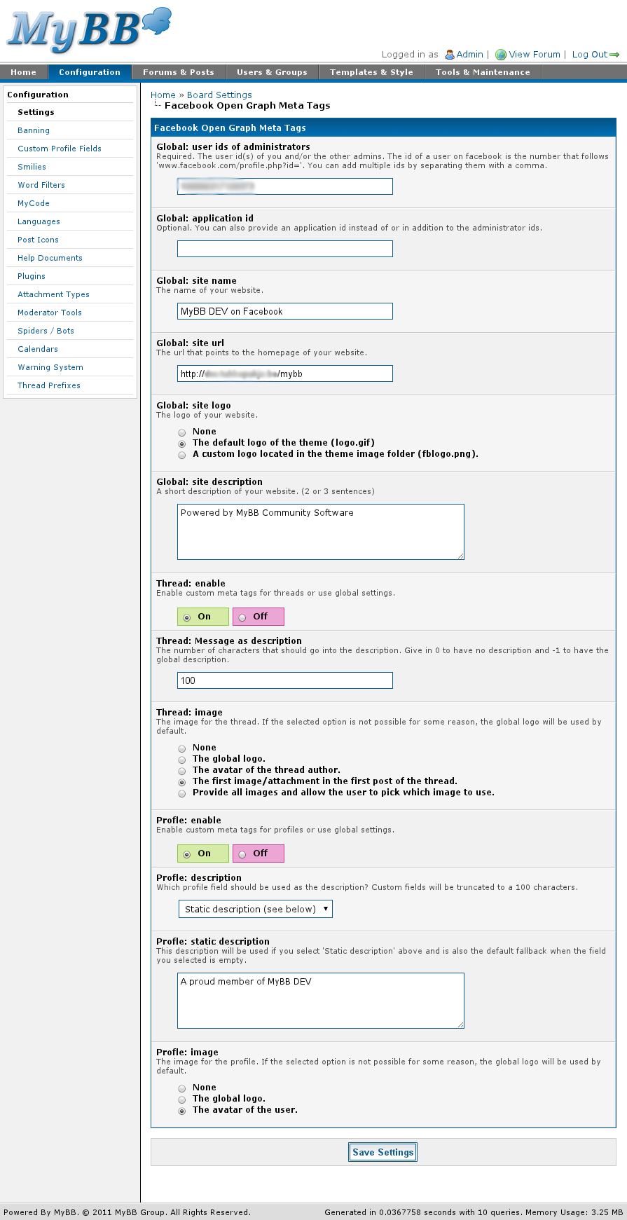
Task: Click the Global application id field
Action: [285, 249]
